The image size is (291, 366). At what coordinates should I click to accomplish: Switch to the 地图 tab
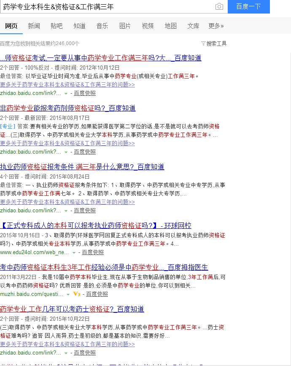pos(170,26)
